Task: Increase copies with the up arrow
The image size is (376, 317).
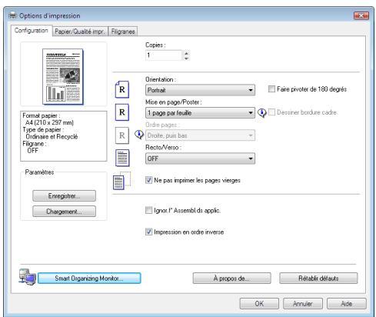Action: click(186, 53)
